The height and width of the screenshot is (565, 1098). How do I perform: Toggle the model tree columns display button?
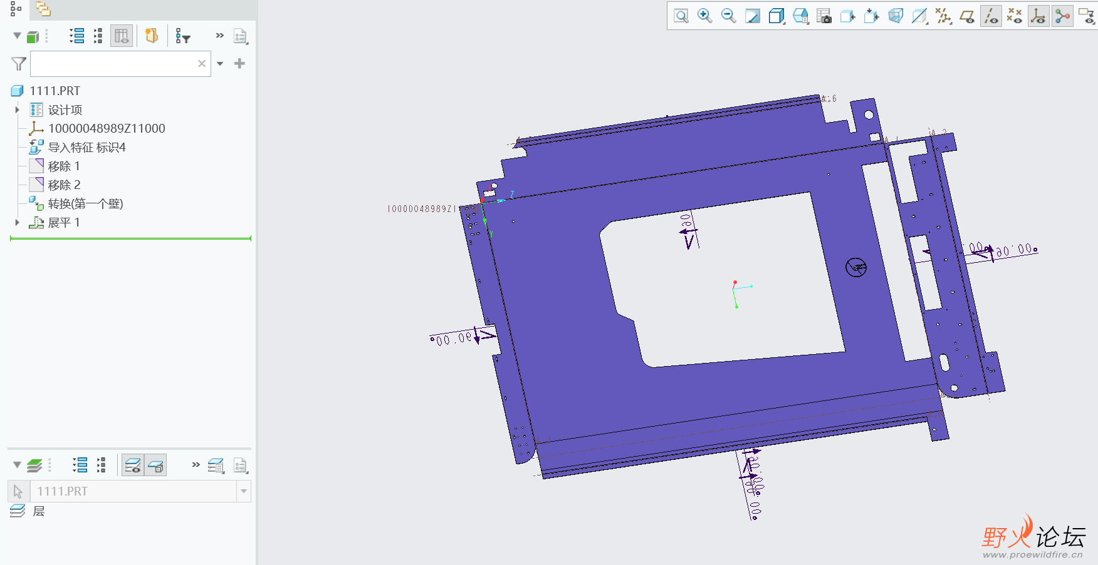click(122, 36)
